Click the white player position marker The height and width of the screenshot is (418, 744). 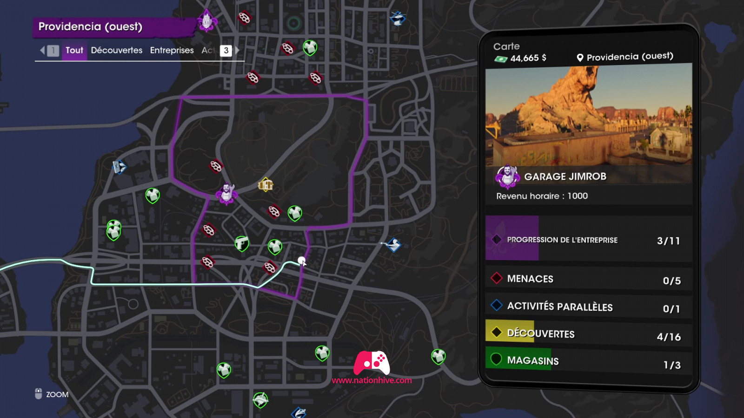[x=301, y=261]
